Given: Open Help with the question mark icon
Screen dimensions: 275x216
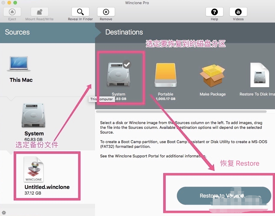Looking at the screenshot, I should pos(214,12).
